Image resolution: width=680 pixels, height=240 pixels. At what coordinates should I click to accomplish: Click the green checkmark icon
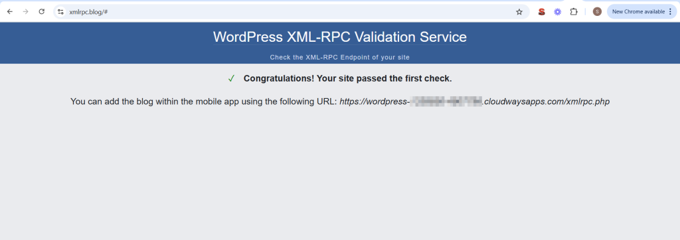232,78
